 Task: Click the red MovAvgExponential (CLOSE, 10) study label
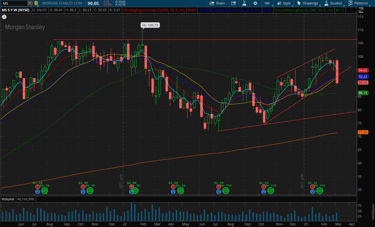coord(154,10)
